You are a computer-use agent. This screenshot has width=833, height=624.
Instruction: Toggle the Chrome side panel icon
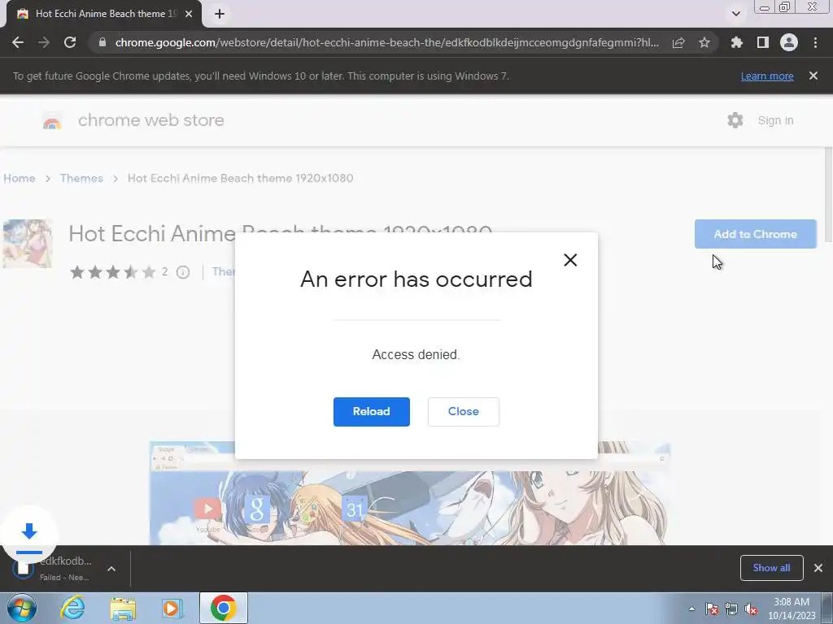[763, 42]
